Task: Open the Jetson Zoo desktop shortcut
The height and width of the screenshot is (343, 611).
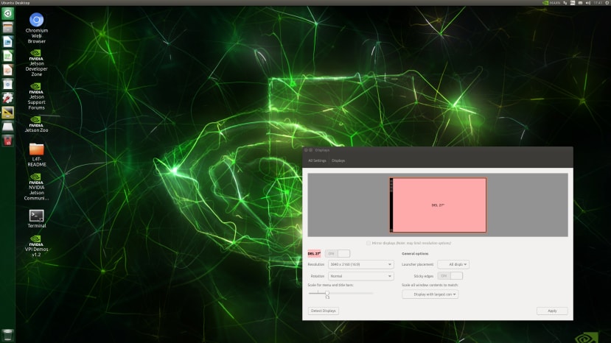Action: (x=37, y=124)
